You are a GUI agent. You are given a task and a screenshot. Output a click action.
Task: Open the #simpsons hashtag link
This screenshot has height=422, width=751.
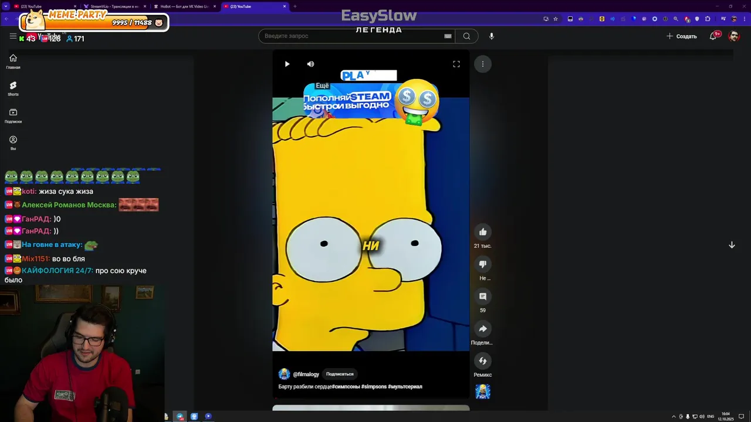pyautogui.click(x=374, y=387)
